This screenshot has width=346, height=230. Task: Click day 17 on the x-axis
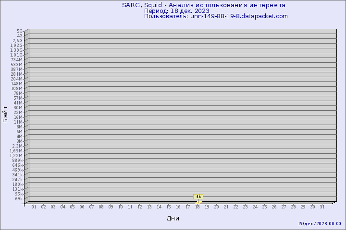coord(188,207)
